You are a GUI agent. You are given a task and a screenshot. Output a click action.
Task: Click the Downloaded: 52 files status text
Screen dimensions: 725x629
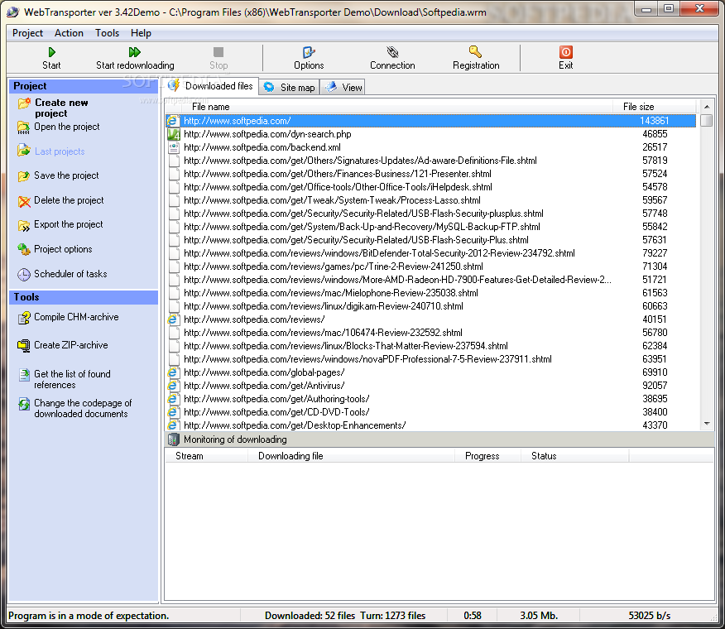click(x=310, y=616)
